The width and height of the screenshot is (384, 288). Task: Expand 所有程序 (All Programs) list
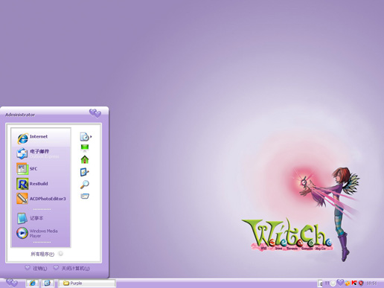pos(46,254)
